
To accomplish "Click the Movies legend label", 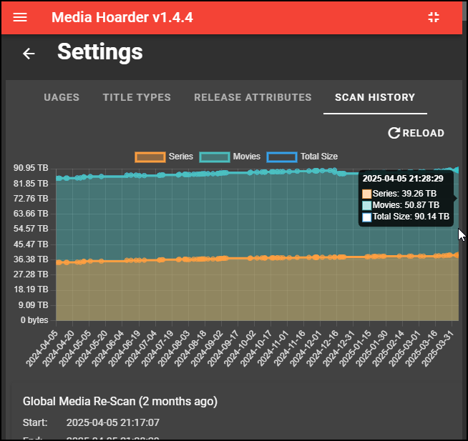I will click(247, 157).
